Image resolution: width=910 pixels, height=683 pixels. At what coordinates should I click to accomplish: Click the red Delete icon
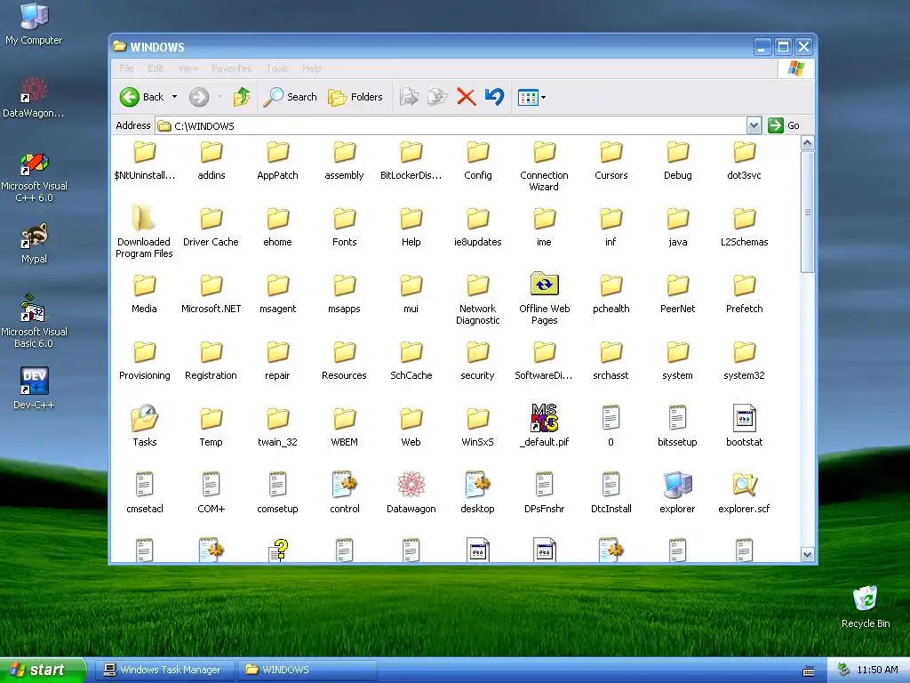coord(466,97)
